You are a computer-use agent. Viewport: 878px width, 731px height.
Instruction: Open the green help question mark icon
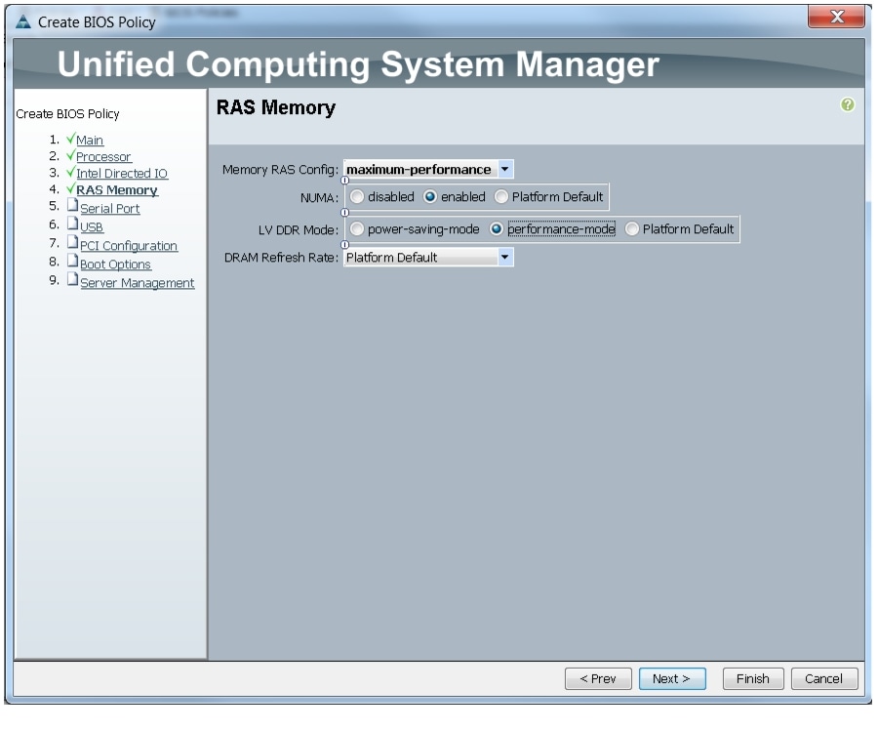847,104
